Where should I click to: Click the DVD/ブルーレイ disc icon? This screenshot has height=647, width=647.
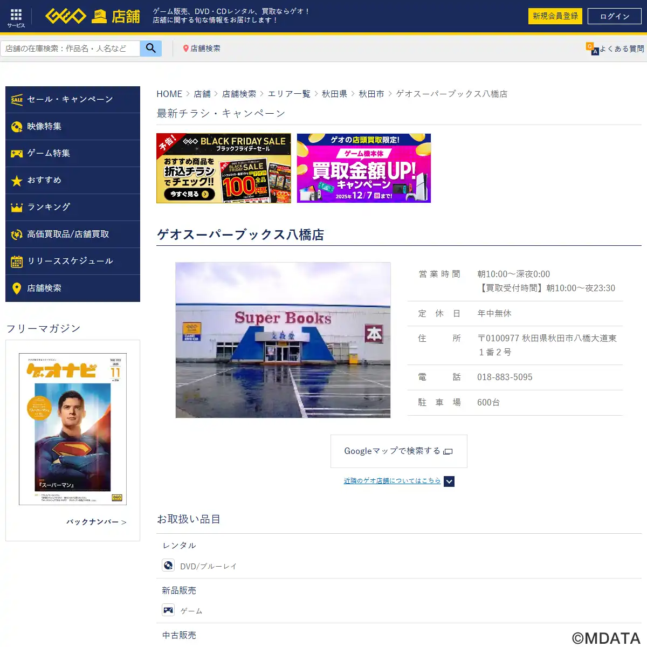coord(168,565)
